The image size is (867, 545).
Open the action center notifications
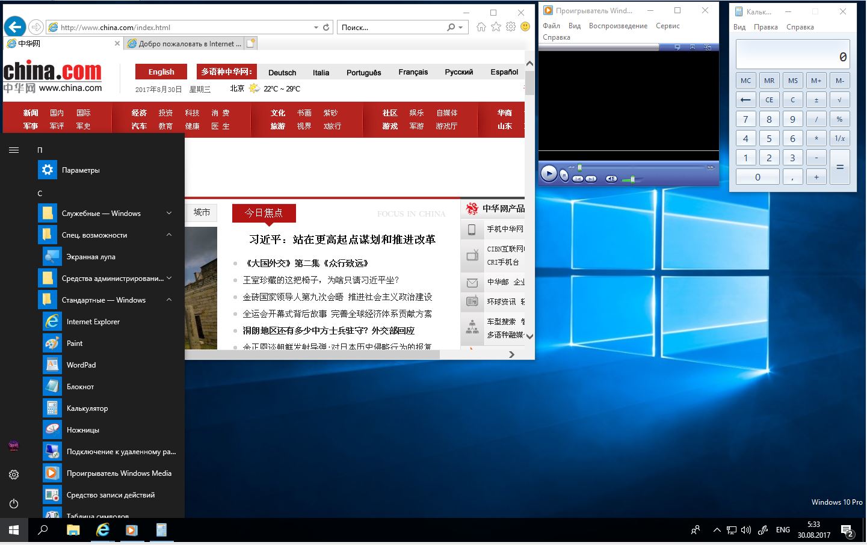847,531
